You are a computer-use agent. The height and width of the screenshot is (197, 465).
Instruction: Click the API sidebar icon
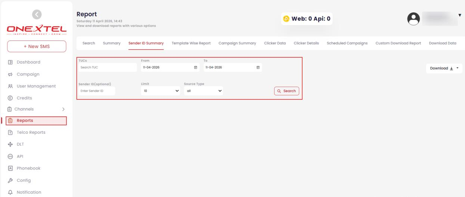tap(10, 156)
